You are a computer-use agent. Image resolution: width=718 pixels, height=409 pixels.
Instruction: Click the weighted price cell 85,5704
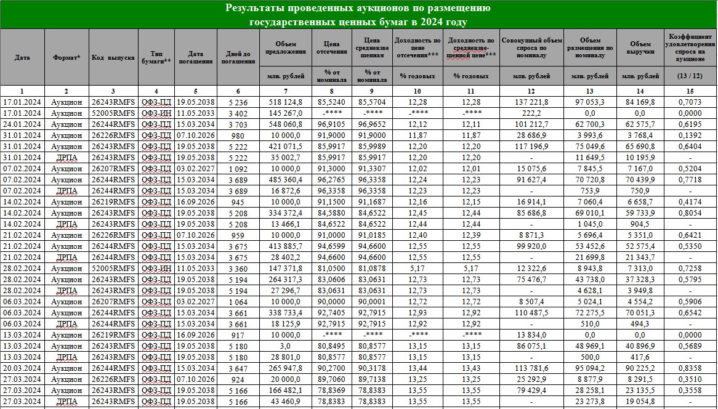(x=373, y=102)
